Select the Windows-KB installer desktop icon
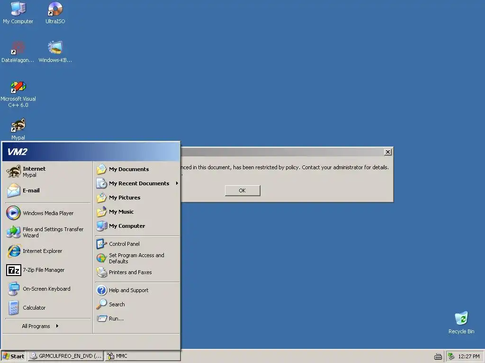Screen dimensions: 485x363 [55, 52]
